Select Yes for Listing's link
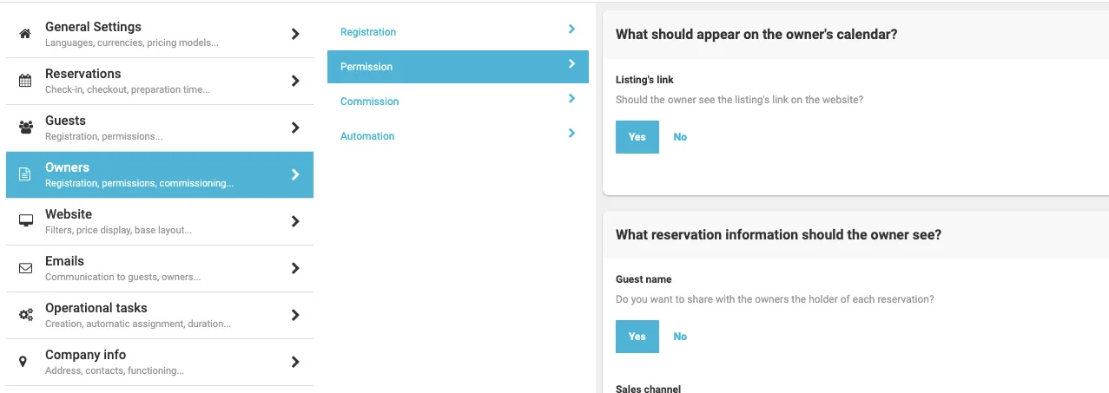The height and width of the screenshot is (393, 1109). [637, 137]
